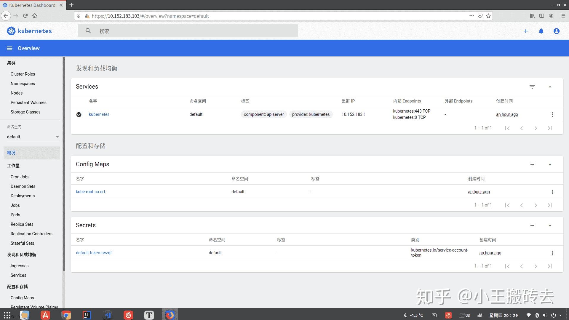Image resolution: width=569 pixels, height=320 pixels.
Task: Open Pods in the sidebar menu
Action: (x=15, y=215)
